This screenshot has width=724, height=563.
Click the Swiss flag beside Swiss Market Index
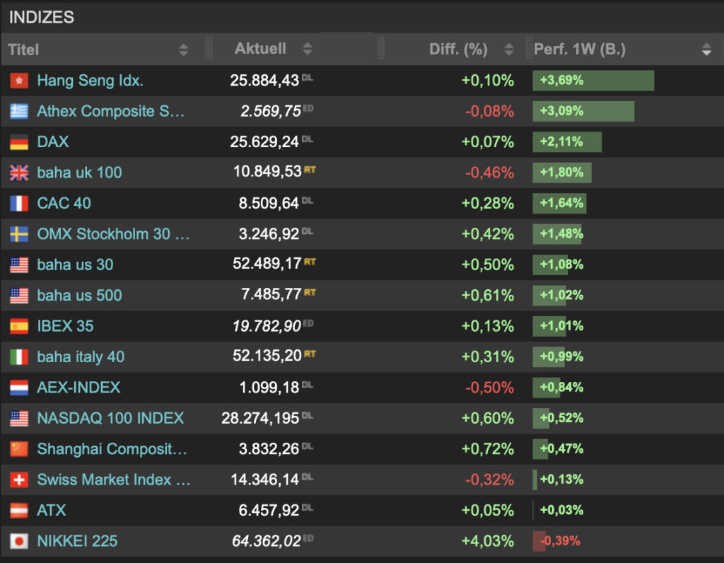tap(19, 480)
